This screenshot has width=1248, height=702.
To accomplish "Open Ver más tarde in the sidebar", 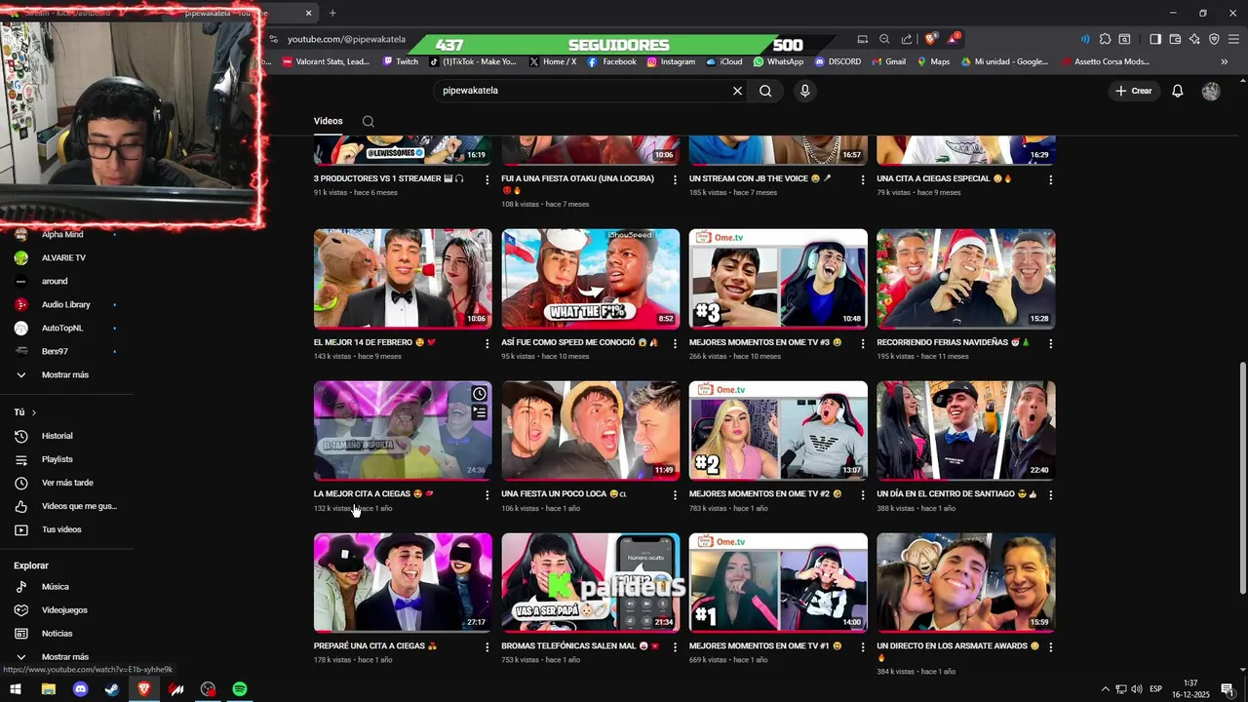I will click(66, 483).
